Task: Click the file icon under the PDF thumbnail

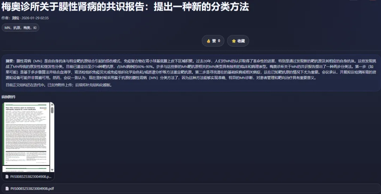Action: pos(7,177)
